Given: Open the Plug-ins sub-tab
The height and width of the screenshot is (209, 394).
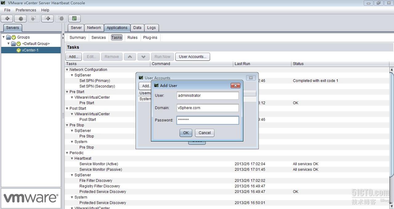Looking at the screenshot, I should (x=150, y=38).
